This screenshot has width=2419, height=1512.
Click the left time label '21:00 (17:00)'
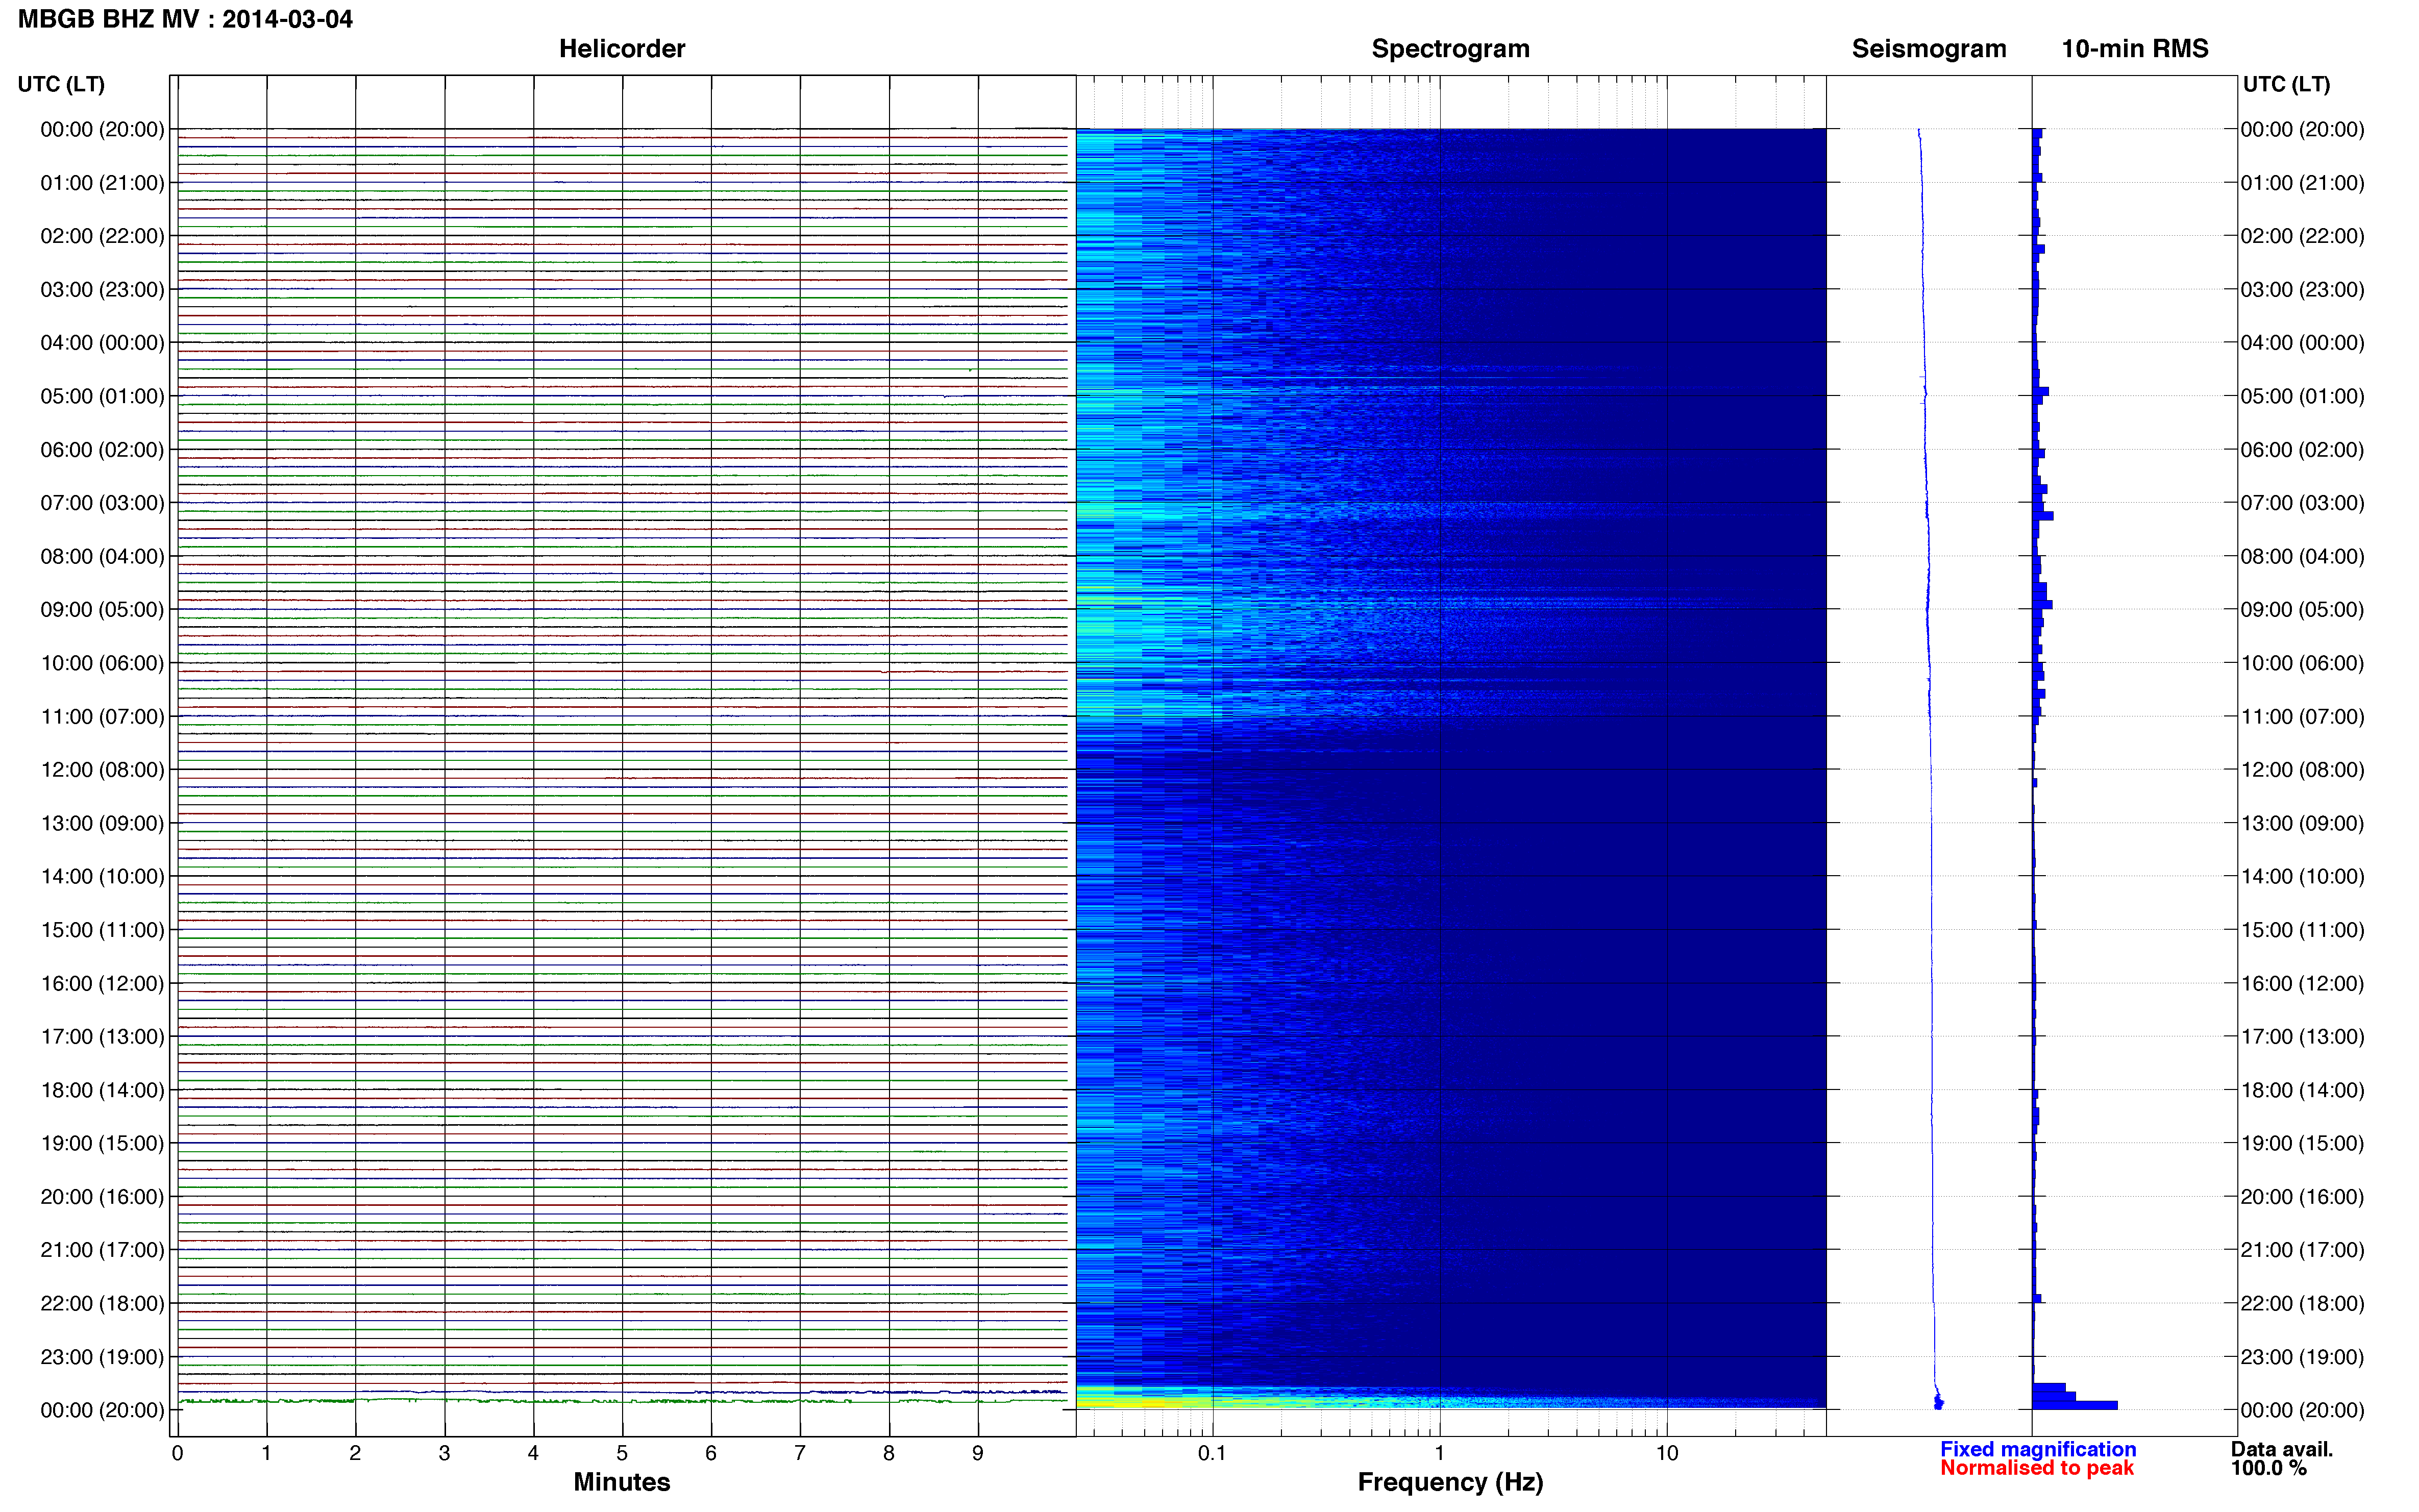click(x=102, y=1250)
